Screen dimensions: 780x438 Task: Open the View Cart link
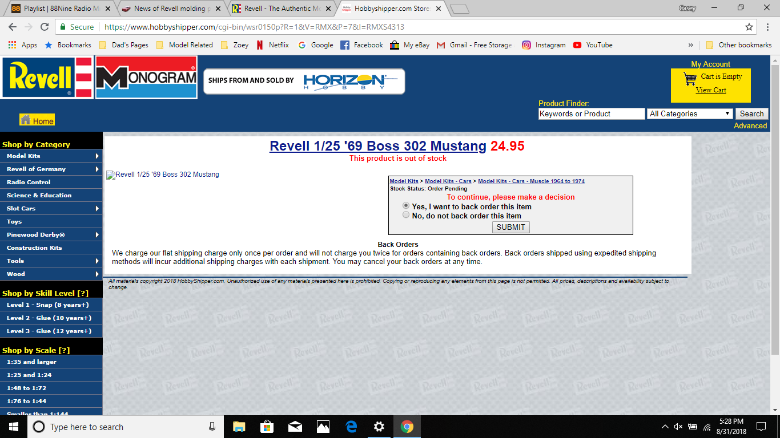tap(711, 90)
